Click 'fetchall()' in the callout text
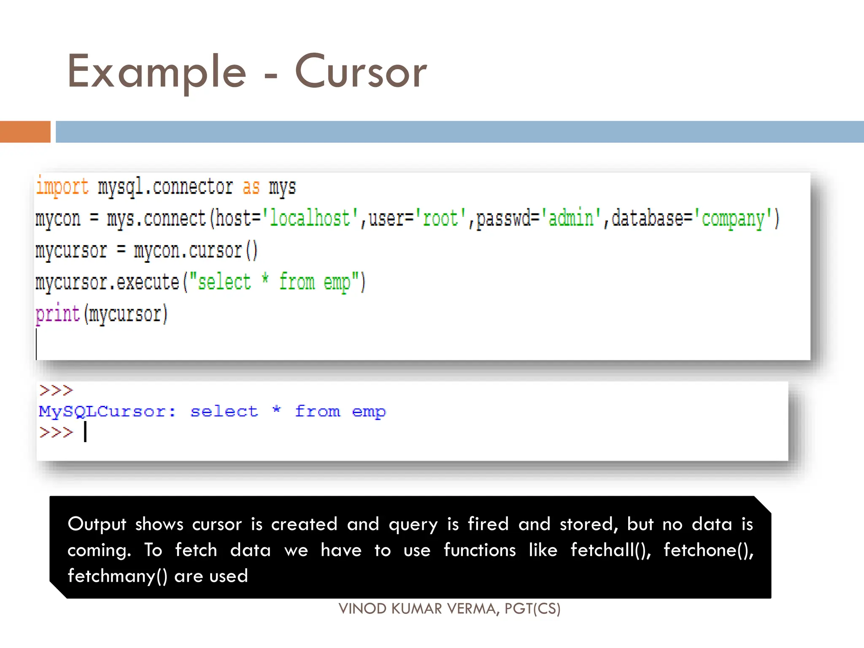The height and width of the screenshot is (648, 864). [x=610, y=550]
